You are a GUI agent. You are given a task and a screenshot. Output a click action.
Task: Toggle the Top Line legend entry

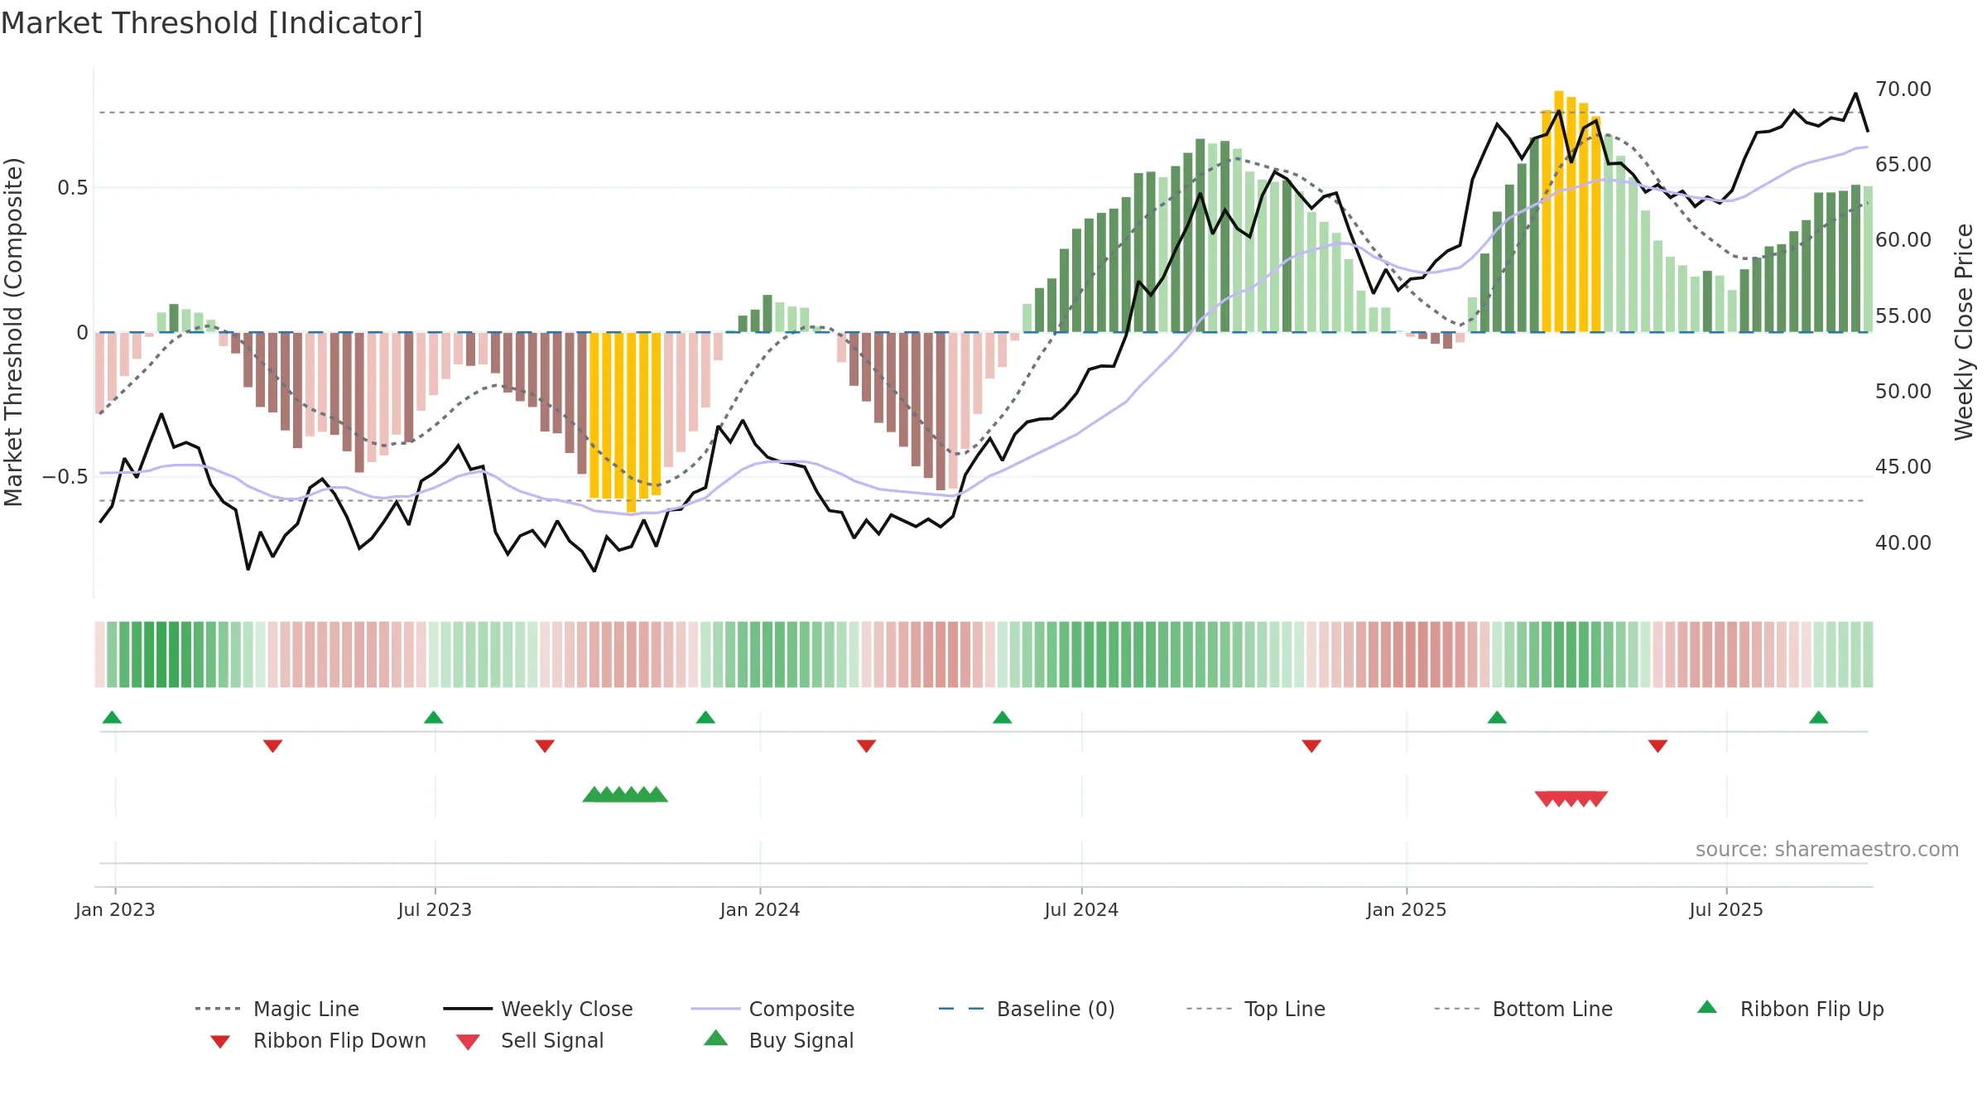1256,1009
